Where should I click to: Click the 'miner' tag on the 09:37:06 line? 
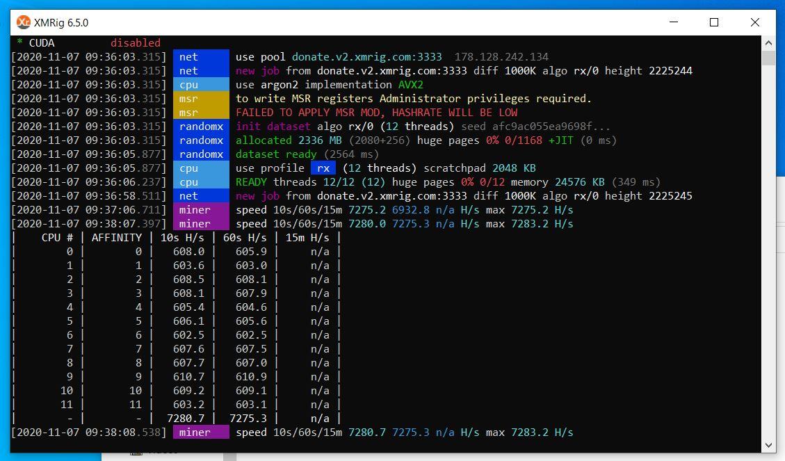point(201,210)
